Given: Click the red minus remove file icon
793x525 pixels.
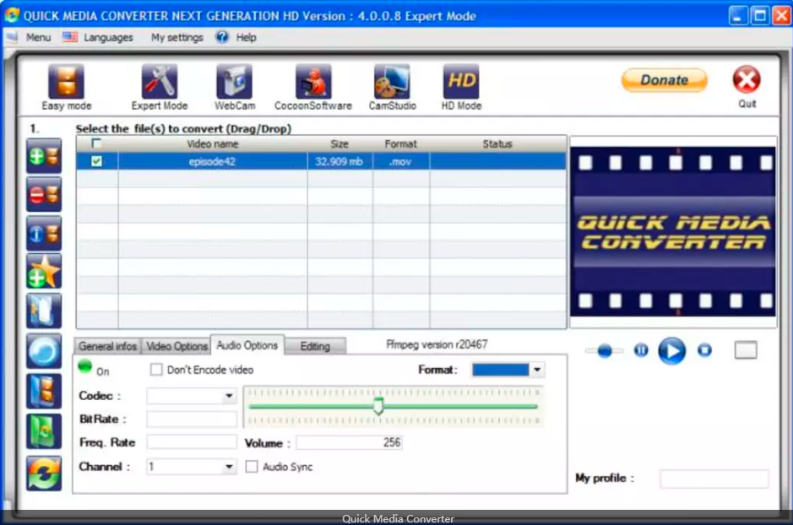Looking at the screenshot, I should (44, 195).
